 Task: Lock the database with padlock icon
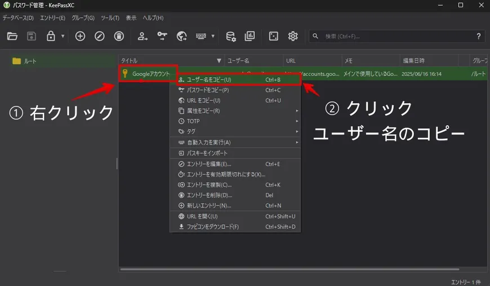pyautogui.click(x=51, y=36)
